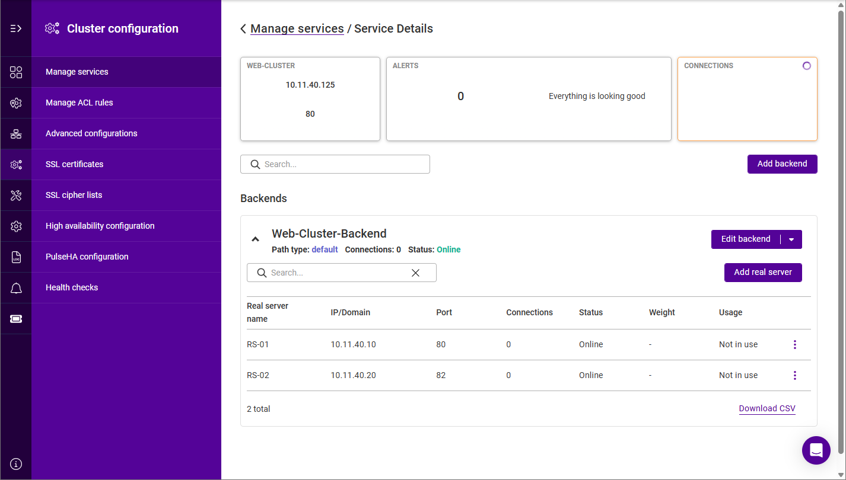846x480 pixels.
Task: Click the RS-02 server name cell
Action: point(258,375)
